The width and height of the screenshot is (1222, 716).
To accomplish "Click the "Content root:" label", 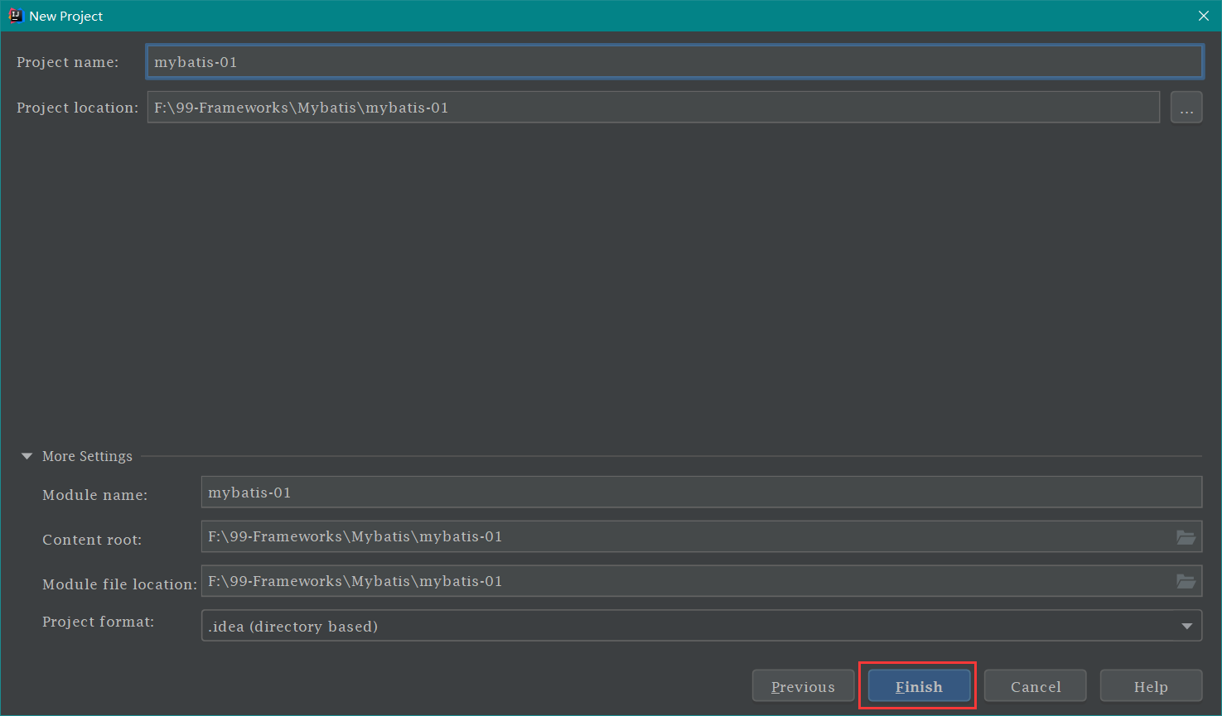I will tap(92, 540).
